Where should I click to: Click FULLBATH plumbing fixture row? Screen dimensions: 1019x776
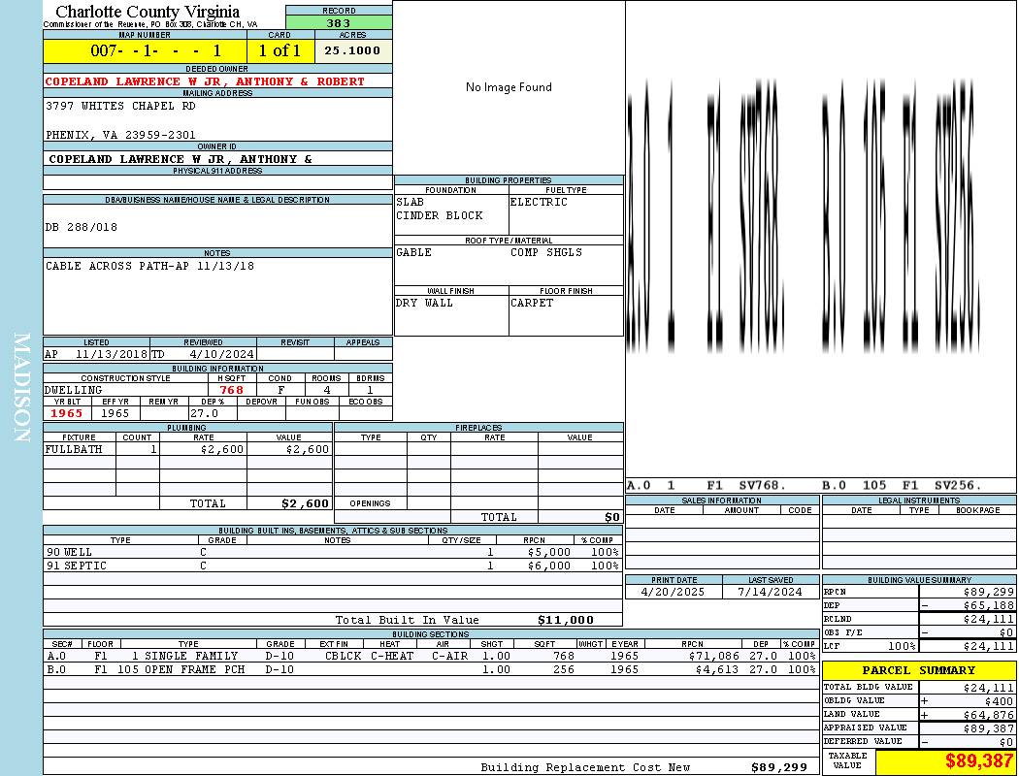click(188, 449)
